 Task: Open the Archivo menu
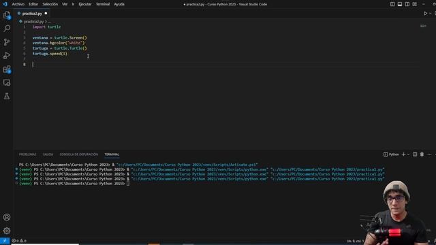tap(18, 4)
